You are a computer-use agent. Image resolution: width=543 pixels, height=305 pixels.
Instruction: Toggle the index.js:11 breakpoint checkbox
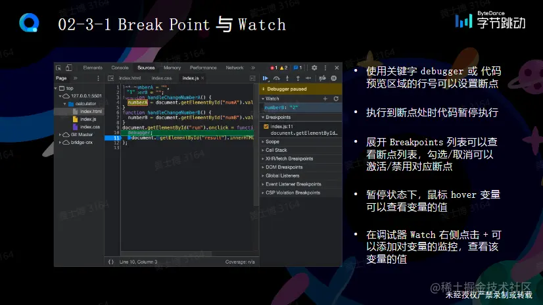click(266, 126)
